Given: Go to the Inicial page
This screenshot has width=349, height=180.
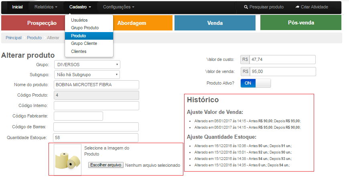Looking at the screenshot, I should click(x=17, y=7).
